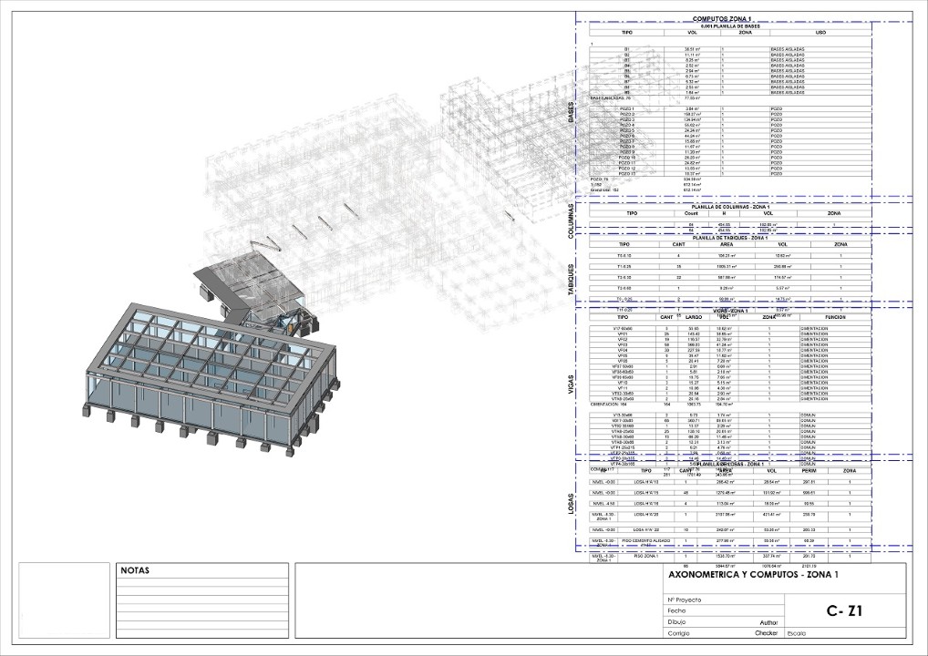
Task: Select the C- Z1 sheet number
Action: tap(845, 612)
